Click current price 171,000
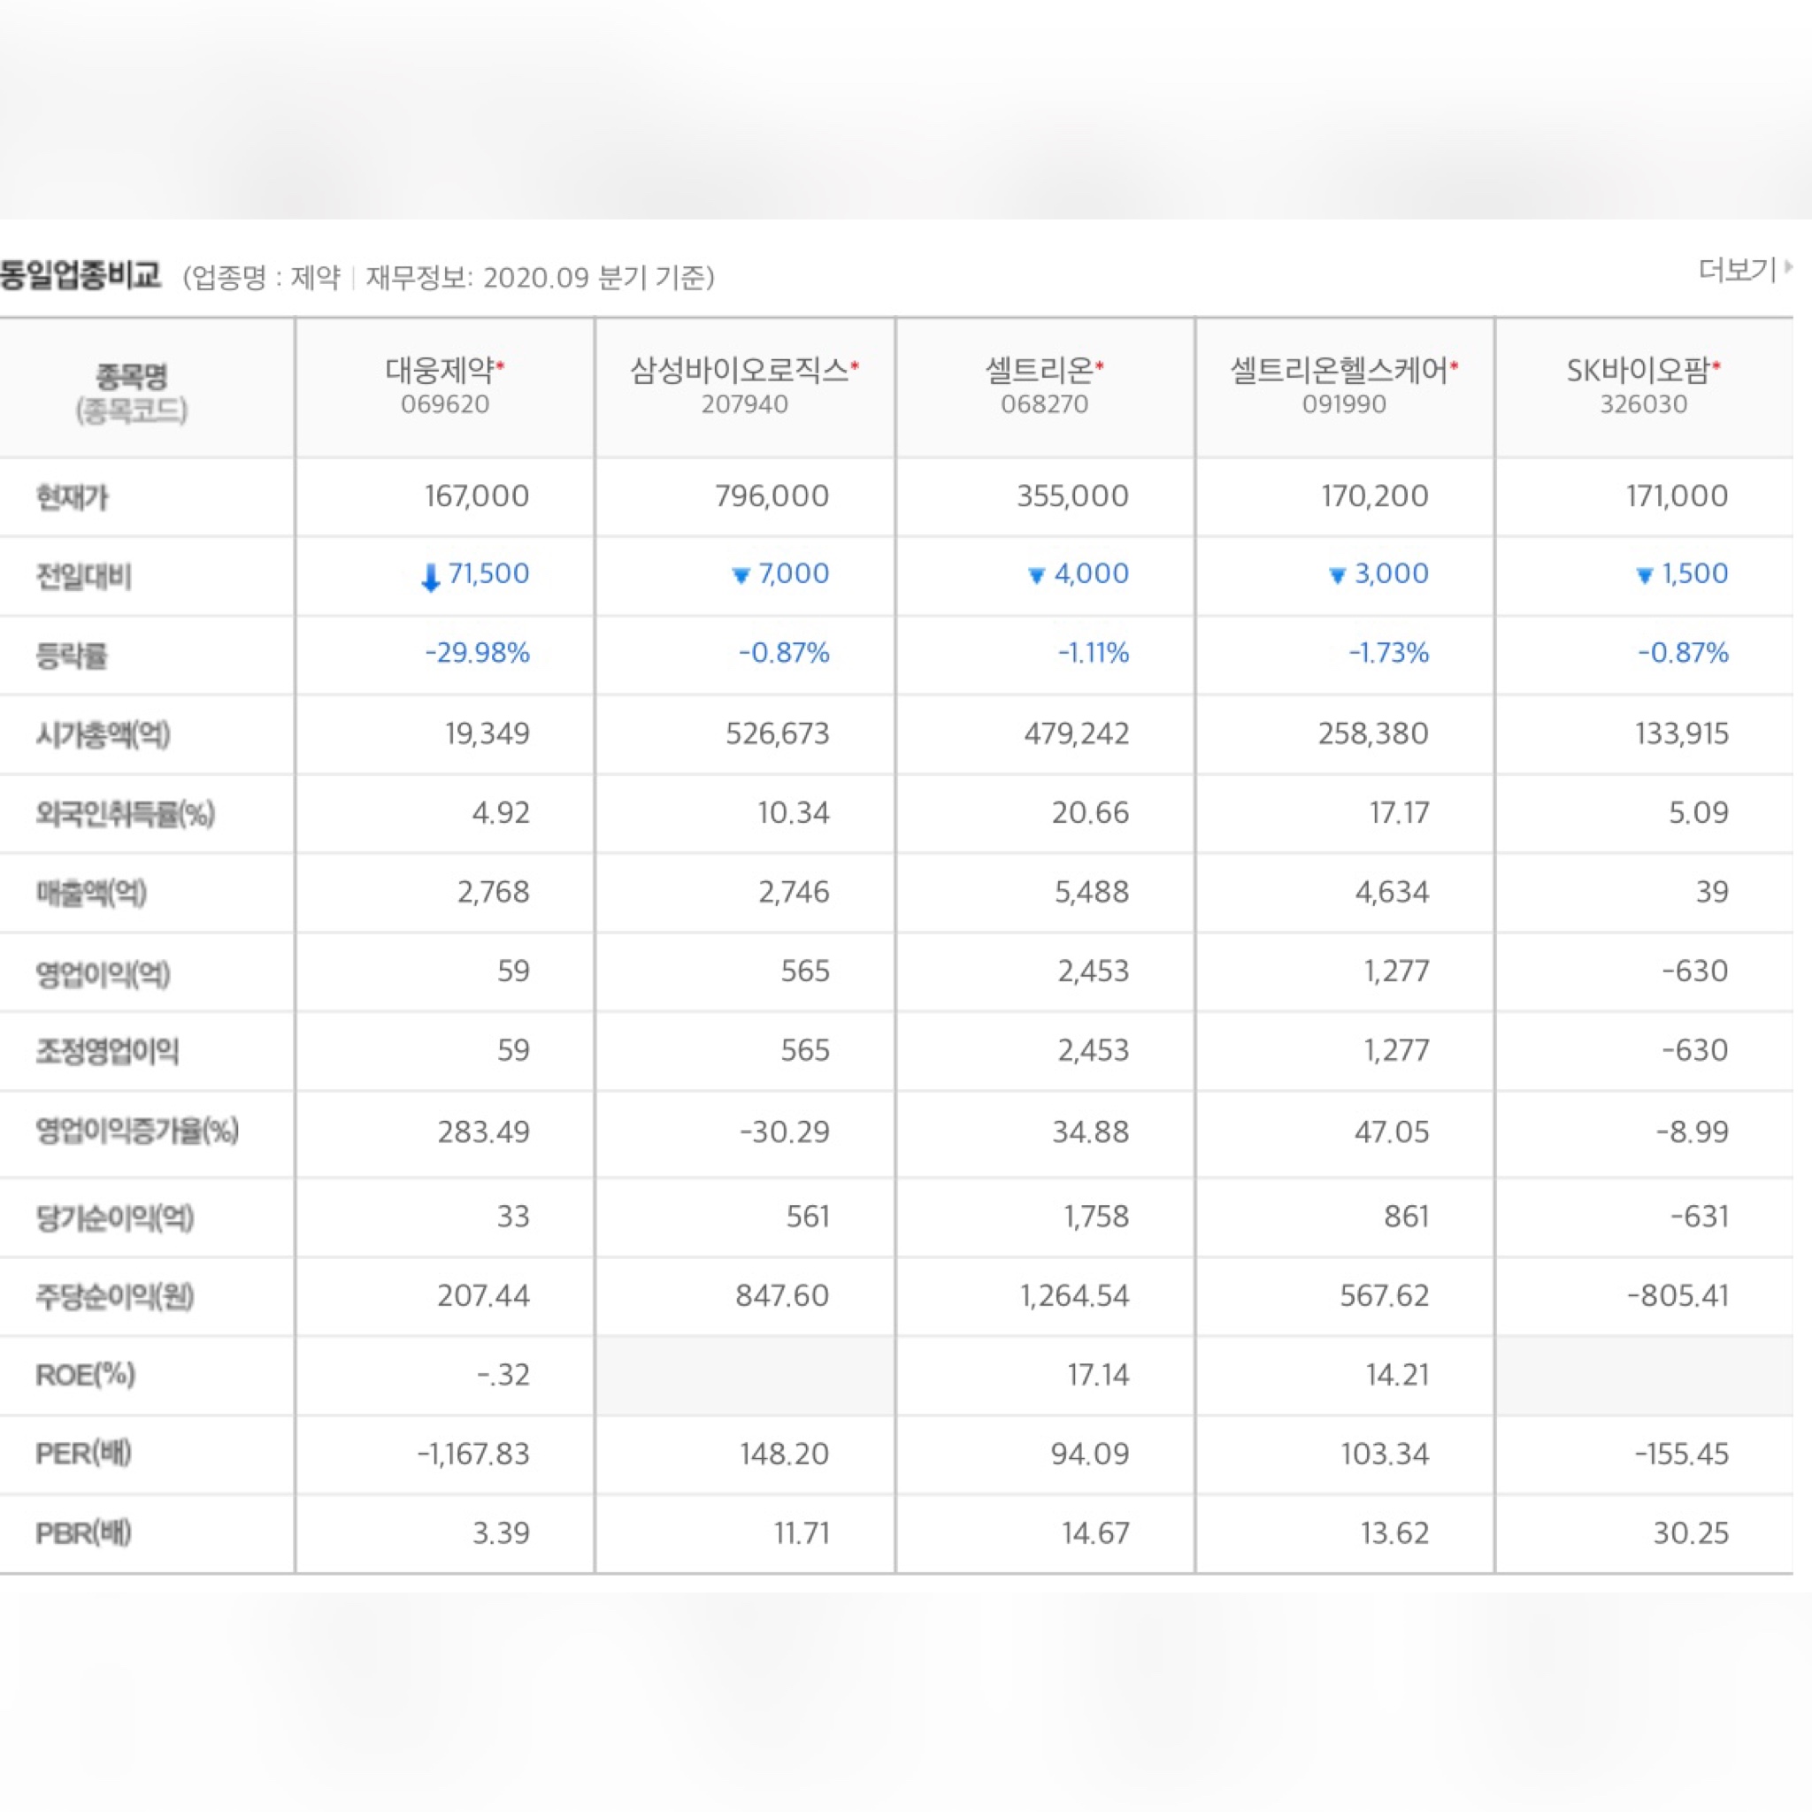The image size is (1812, 1812). click(x=1677, y=495)
